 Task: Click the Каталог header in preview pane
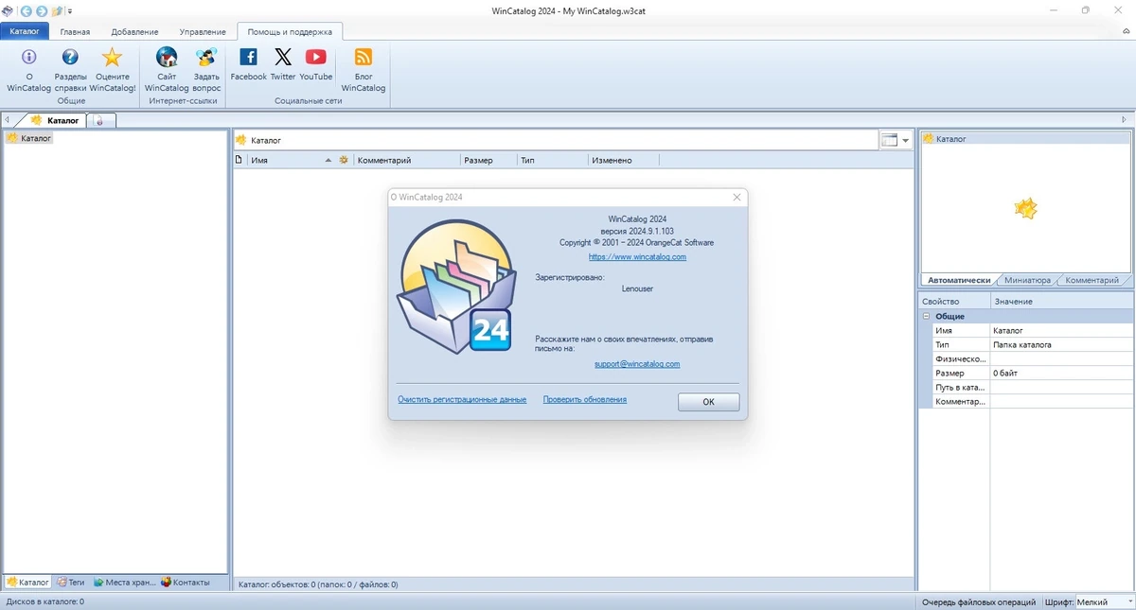1026,139
